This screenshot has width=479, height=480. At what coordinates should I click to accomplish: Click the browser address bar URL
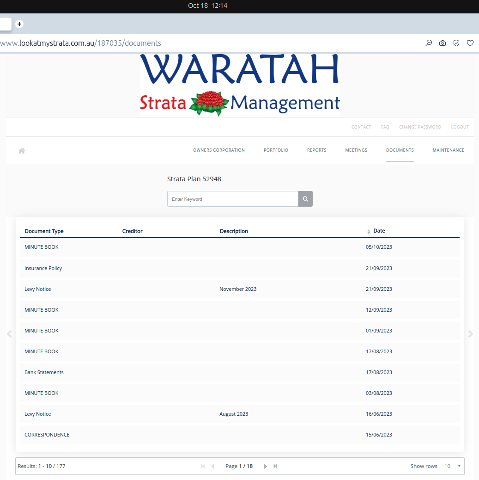click(81, 43)
